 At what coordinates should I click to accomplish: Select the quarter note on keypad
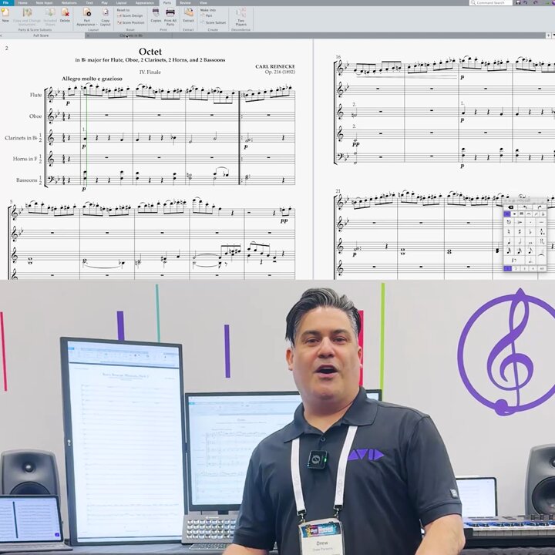click(x=509, y=241)
